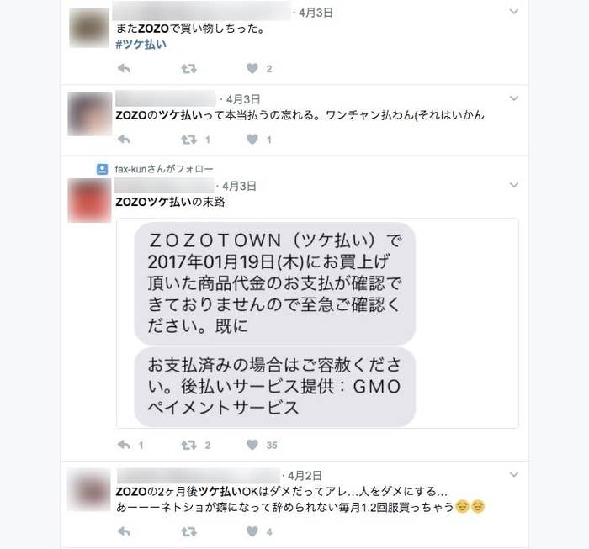
Task: Reply to the 'またZOZOで買い物しちった' tweet
Action: [x=124, y=69]
